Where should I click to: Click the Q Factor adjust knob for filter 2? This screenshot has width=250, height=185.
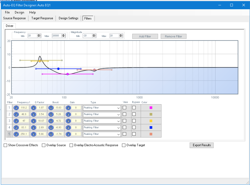pos(33,114)
